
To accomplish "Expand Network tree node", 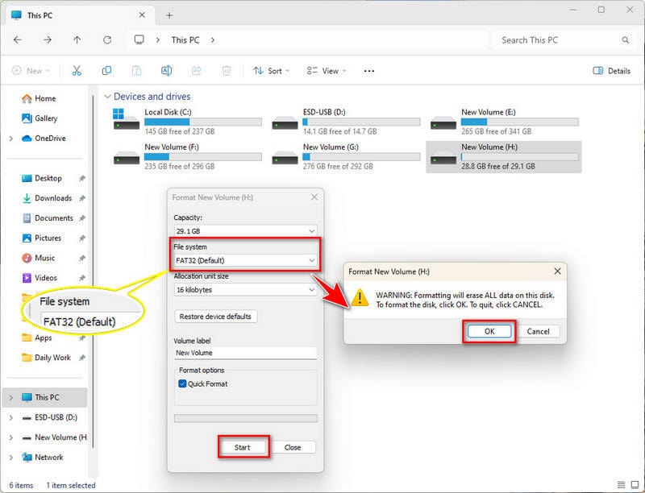I will tap(11, 458).
